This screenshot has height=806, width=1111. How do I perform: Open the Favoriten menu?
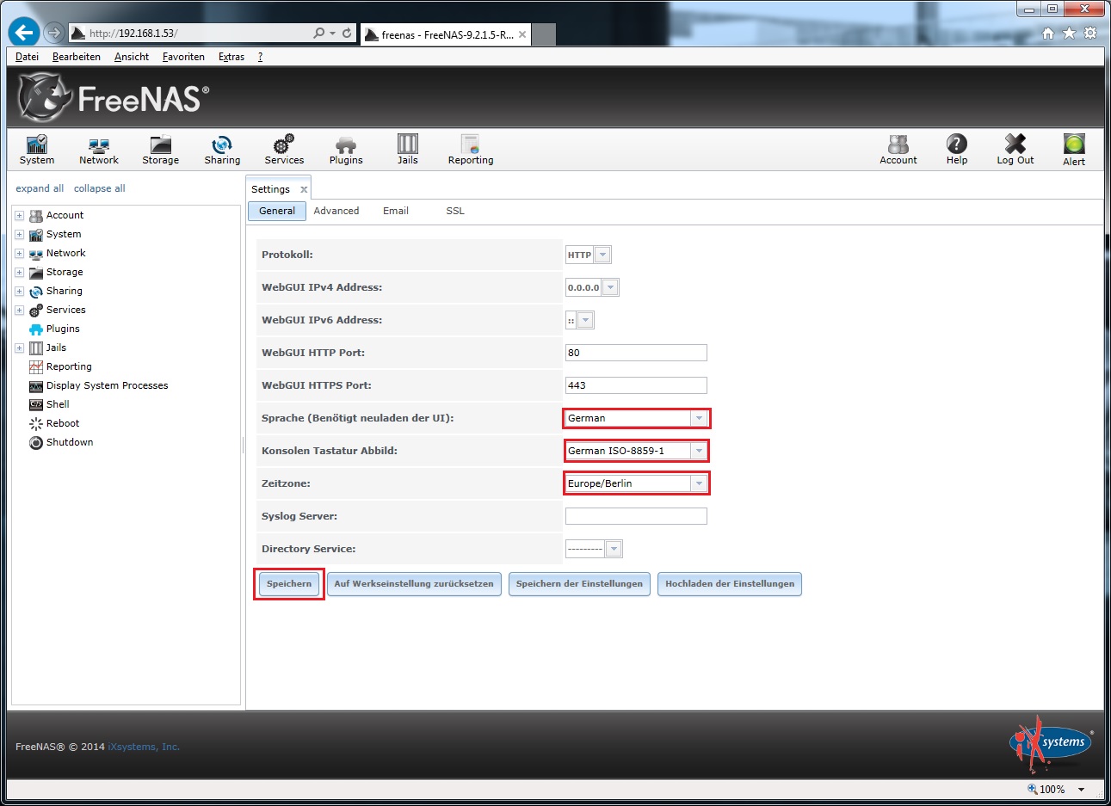pos(183,57)
